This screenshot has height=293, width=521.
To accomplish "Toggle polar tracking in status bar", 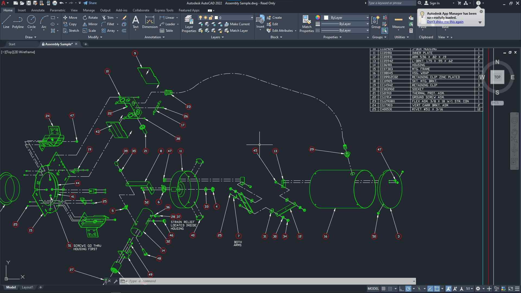I will [408, 289].
